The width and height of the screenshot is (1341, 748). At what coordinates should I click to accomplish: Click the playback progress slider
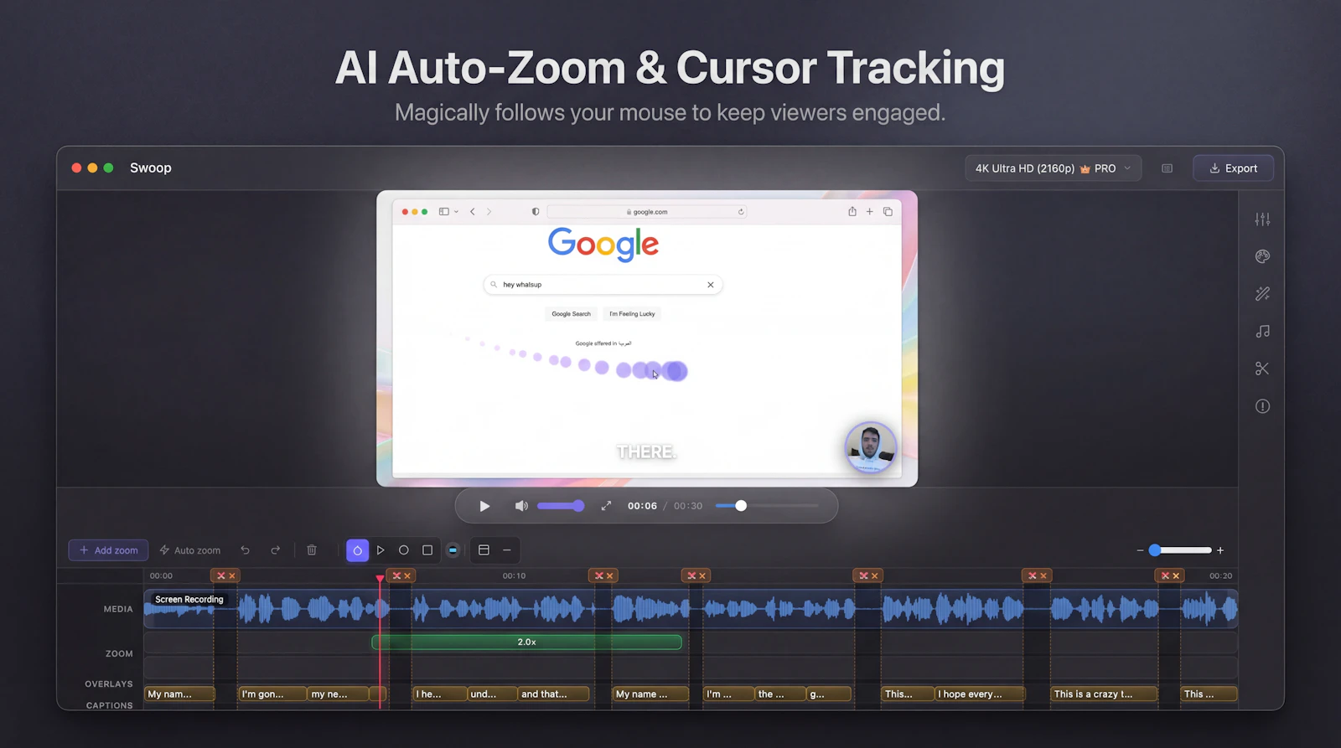[767, 506]
